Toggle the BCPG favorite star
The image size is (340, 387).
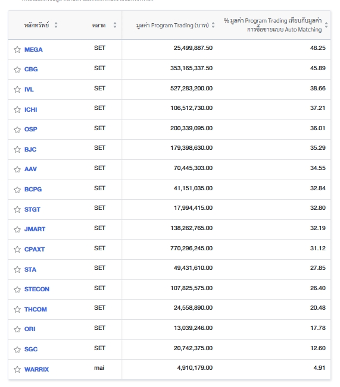click(x=17, y=190)
